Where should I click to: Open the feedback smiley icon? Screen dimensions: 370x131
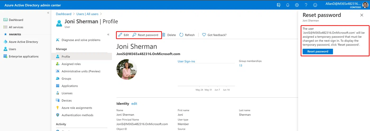[x=315, y=5]
